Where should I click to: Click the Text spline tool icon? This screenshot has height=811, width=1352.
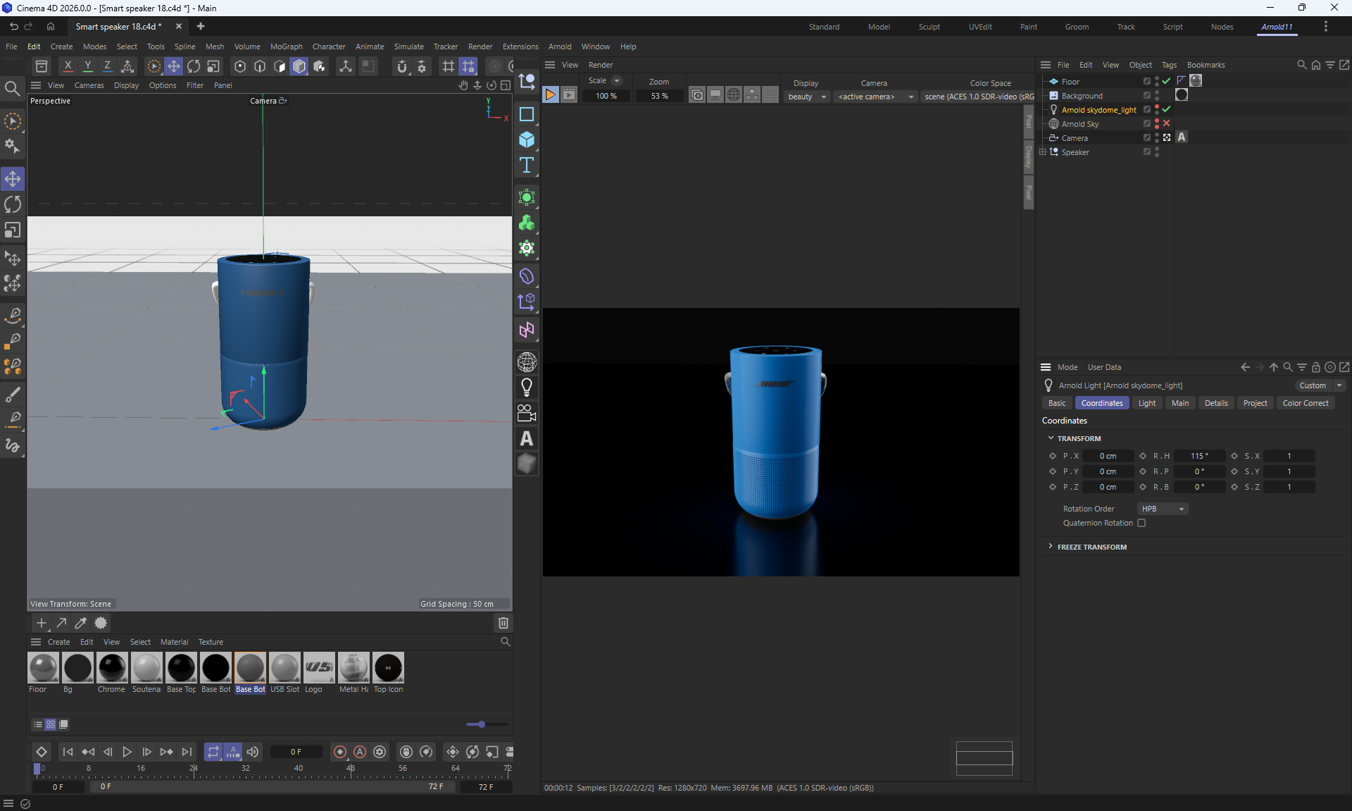[527, 166]
